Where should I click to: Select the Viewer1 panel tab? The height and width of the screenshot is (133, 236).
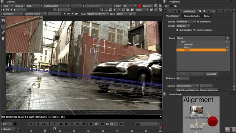tap(11, 1)
